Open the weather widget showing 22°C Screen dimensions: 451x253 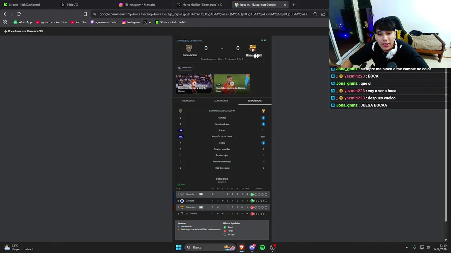pos(19,247)
